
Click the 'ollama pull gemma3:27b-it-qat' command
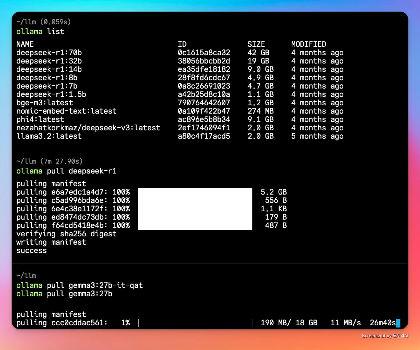pyautogui.click(x=80, y=285)
